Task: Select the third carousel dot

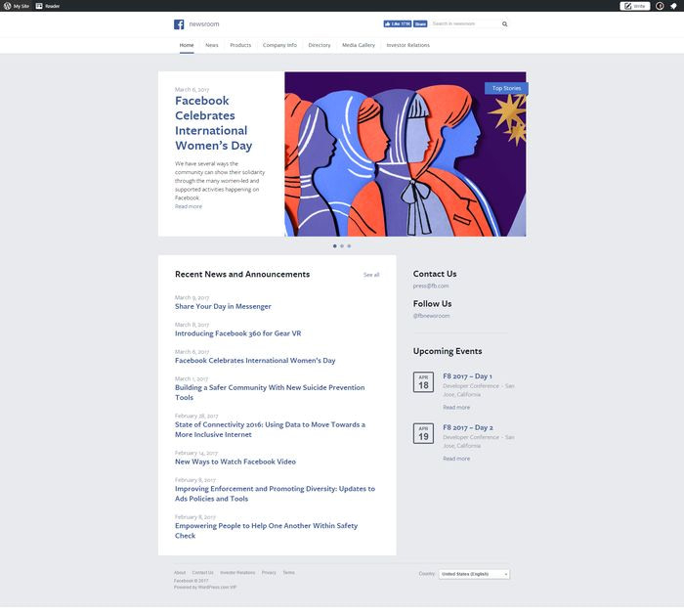Action: [349, 246]
